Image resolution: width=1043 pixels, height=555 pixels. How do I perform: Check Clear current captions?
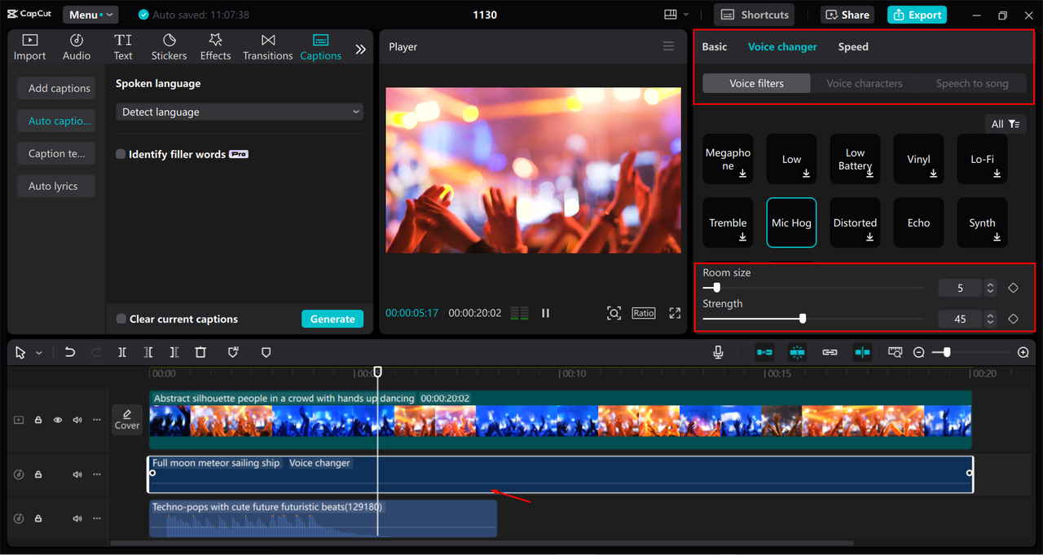pyautogui.click(x=121, y=319)
